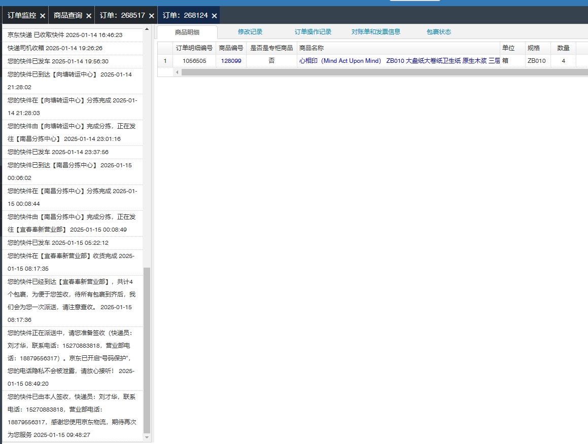Click the 规格 column header
The width and height of the screenshot is (588, 444).
pos(538,48)
